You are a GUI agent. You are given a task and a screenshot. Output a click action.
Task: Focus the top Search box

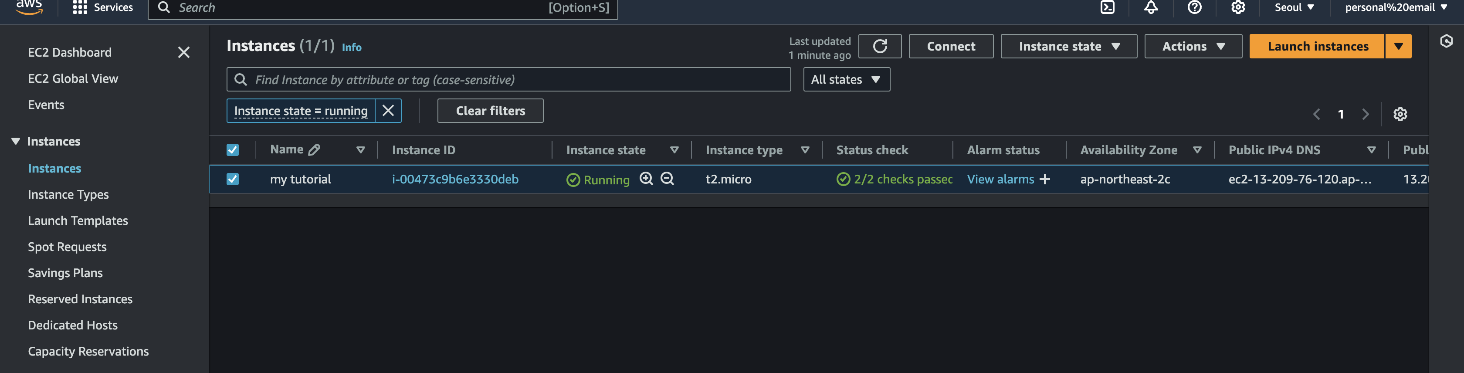[x=383, y=8]
